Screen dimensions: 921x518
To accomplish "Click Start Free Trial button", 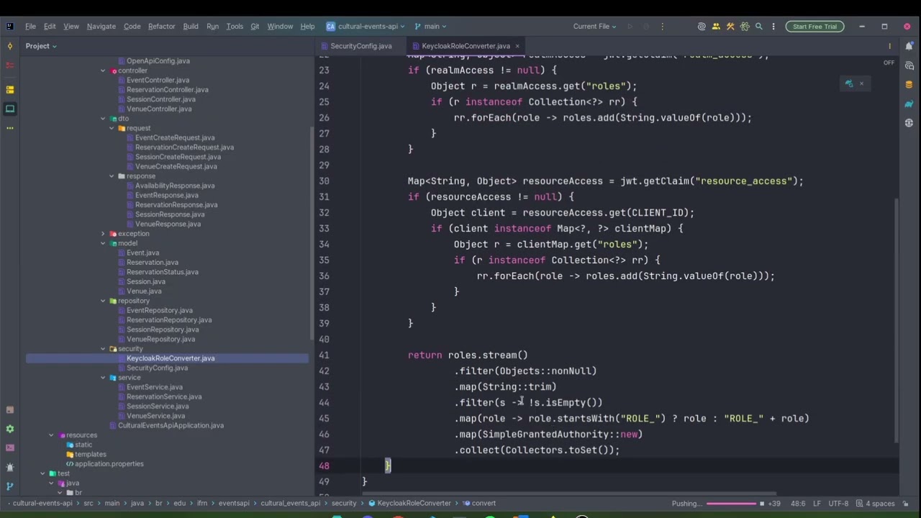I will click(x=815, y=27).
